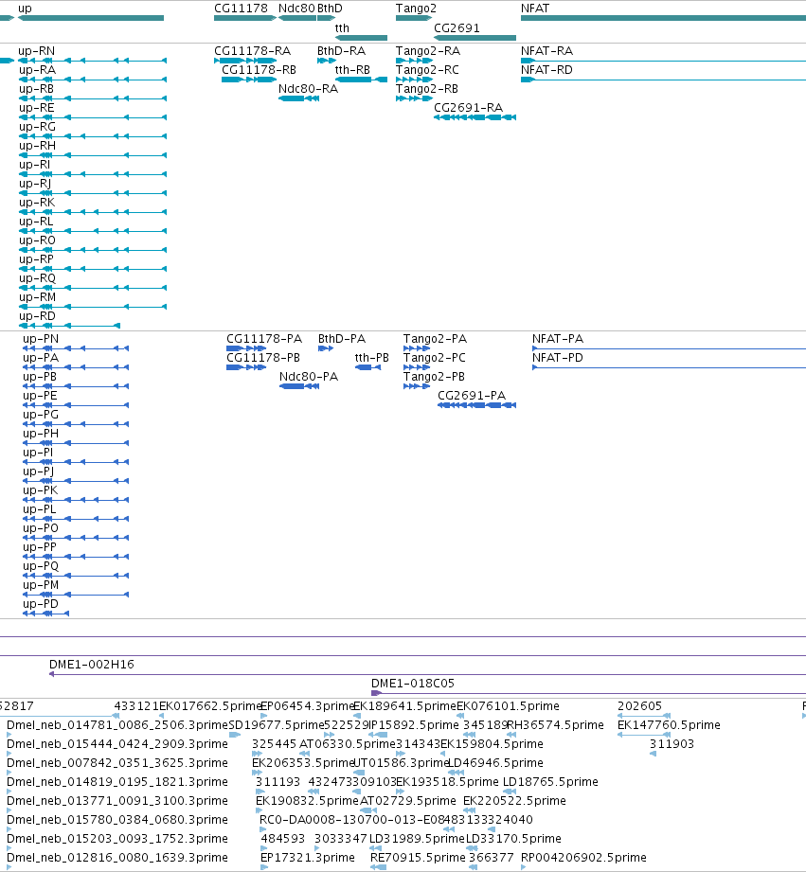Select transcript up-RI
This screenshot has width=806, height=872.
click(x=92, y=174)
